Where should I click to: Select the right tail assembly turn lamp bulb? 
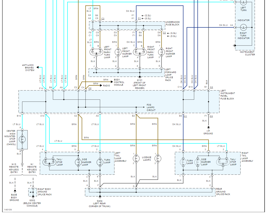(183, 162)
